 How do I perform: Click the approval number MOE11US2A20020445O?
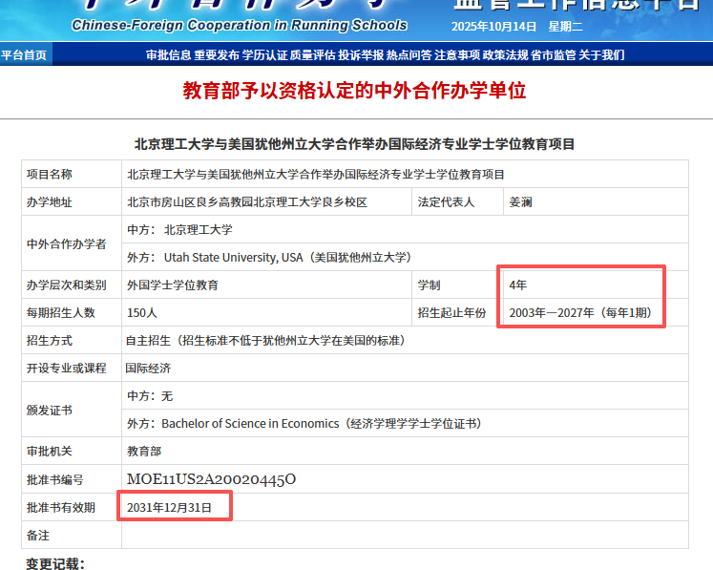click(x=211, y=479)
